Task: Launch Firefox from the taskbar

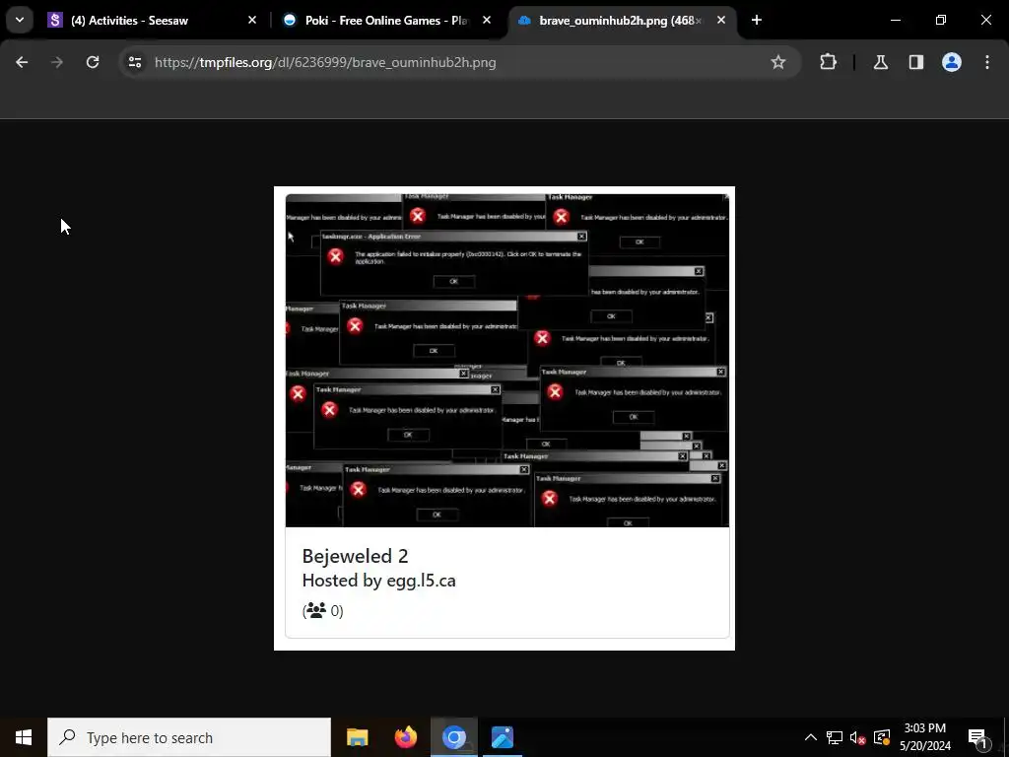Action: (x=405, y=737)
